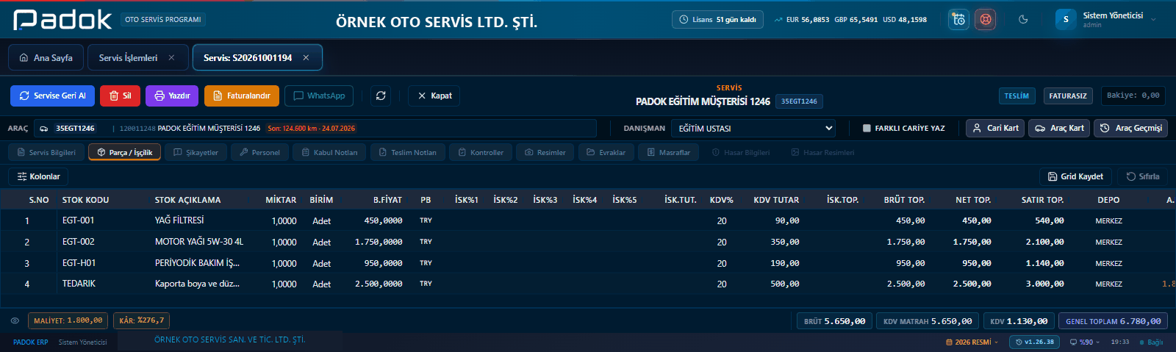Open the 2026 RESMİ period dropdown
The image size is (1176, 352).
tap(972, 342)
